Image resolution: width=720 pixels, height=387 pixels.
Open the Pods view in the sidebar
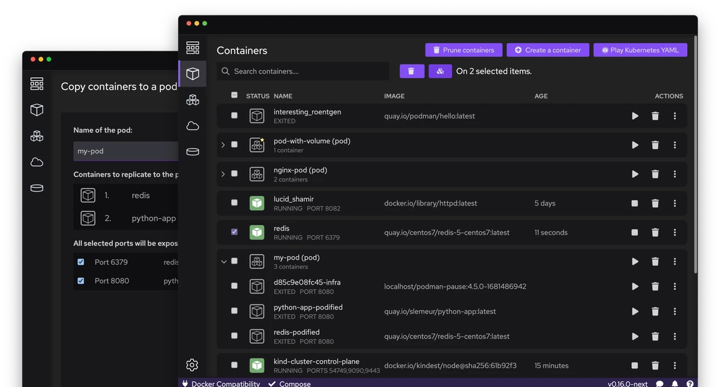tap(193, 99)
